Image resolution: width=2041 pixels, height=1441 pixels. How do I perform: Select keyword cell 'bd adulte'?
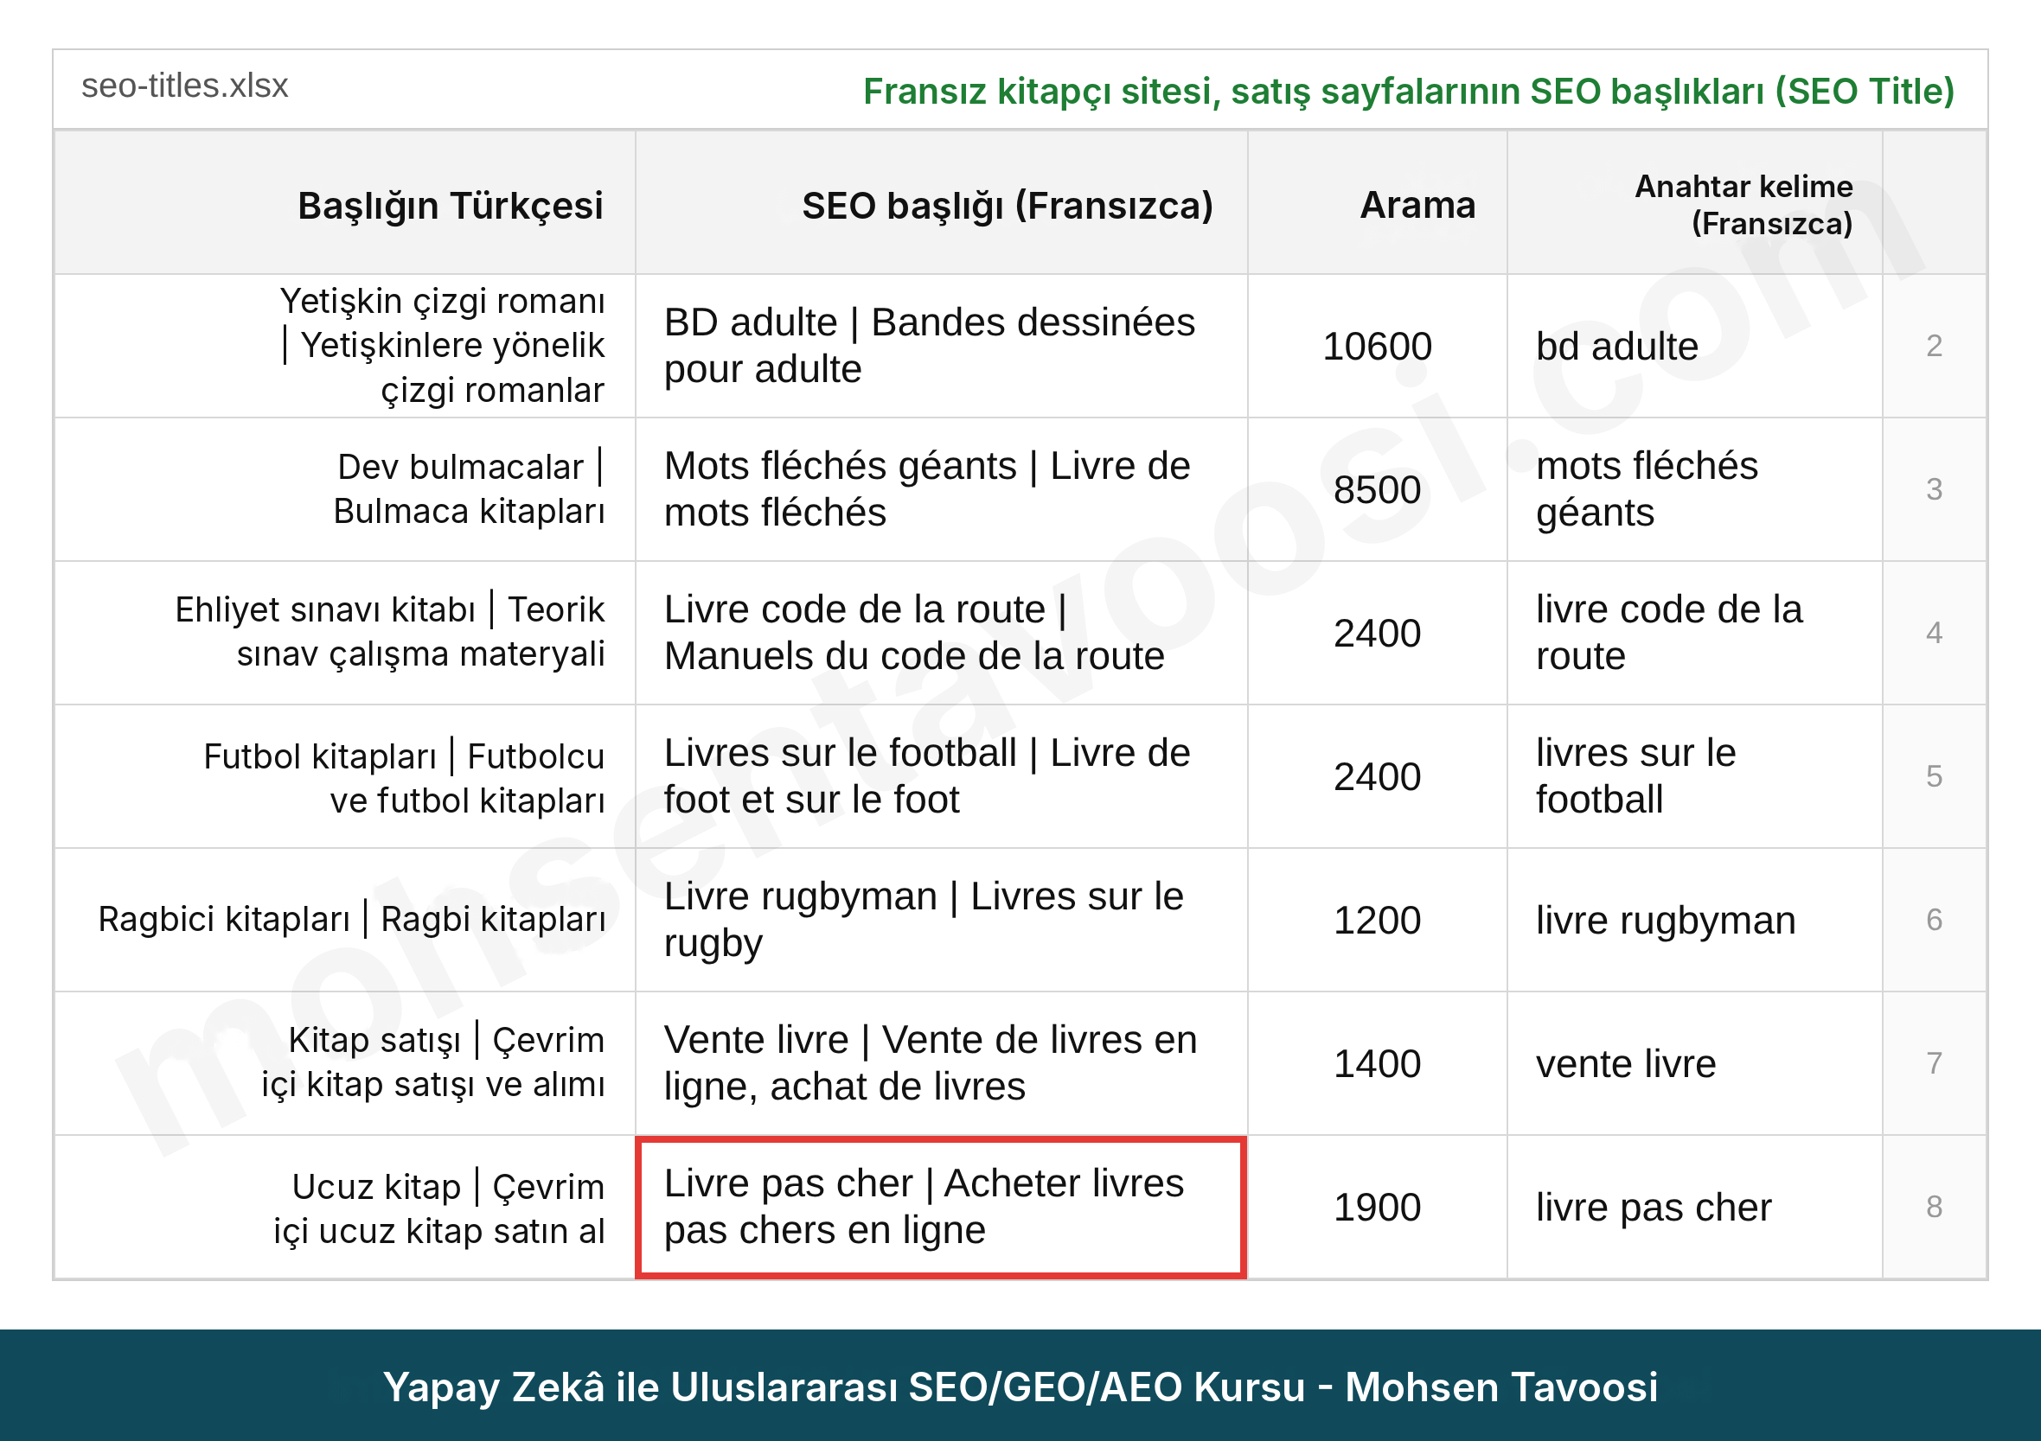coord(1694,346)
